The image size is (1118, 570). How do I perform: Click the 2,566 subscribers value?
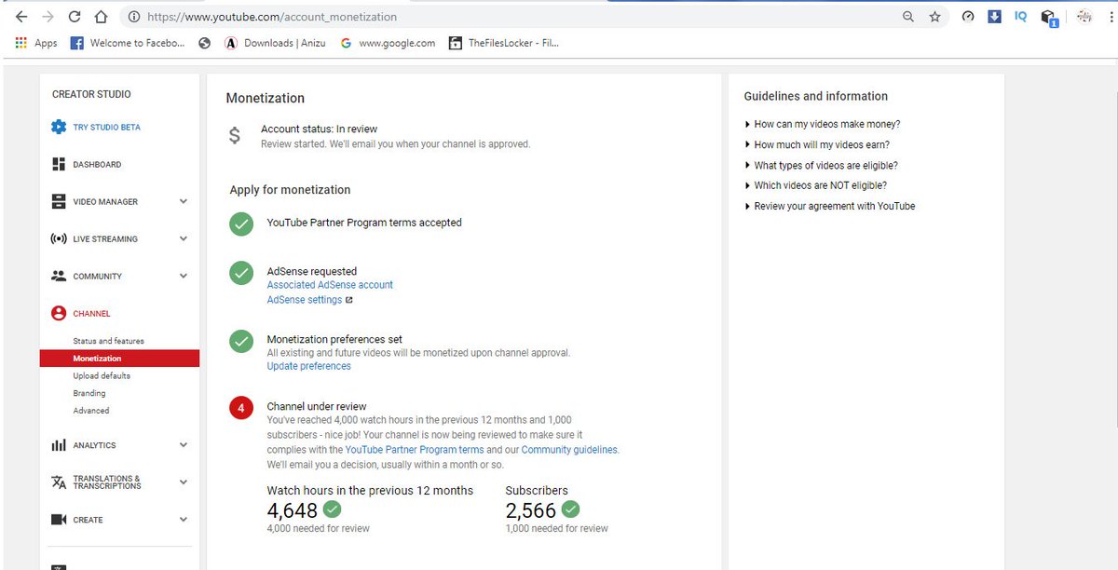click(531, 510)
